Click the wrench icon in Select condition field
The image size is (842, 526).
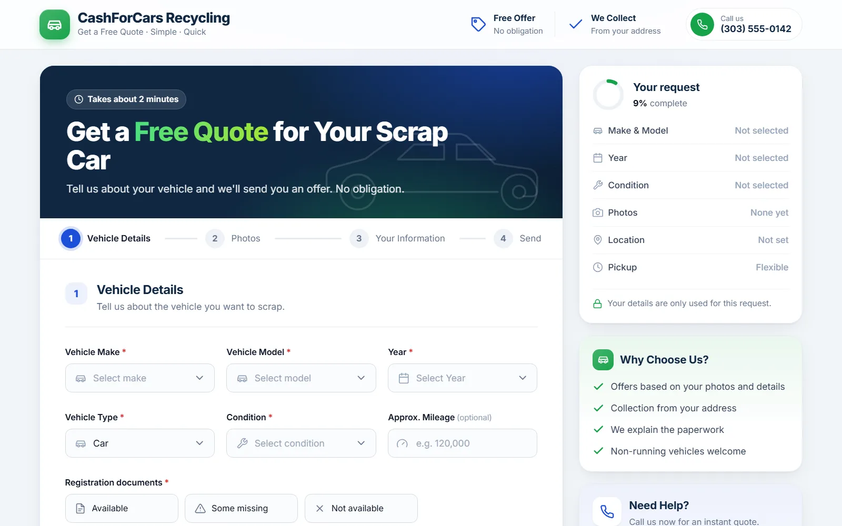coord(242,443)
